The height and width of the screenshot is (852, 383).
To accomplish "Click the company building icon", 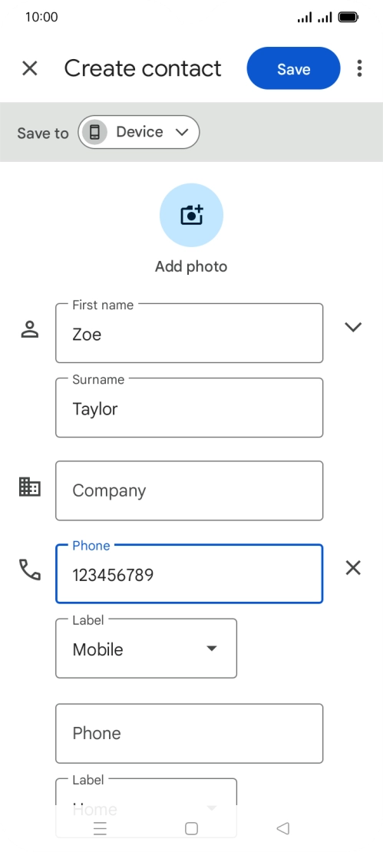I will 29,487.
